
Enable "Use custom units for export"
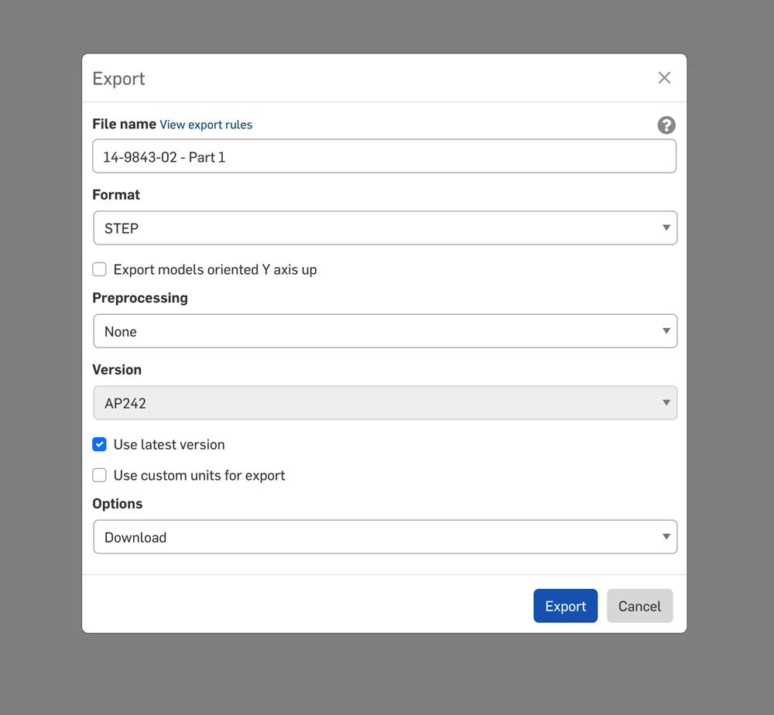[x=99, y=475]
